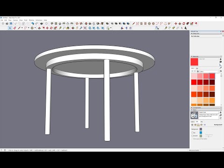Enable the Sky checkbox
This screenshot has height=168, width=224.
click(x=192, y=133)
